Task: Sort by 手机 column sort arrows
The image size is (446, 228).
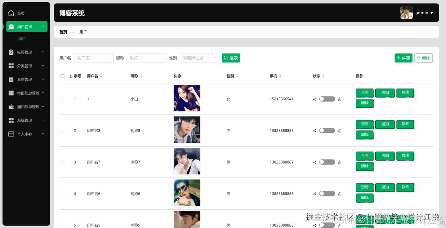Action: 280,76
